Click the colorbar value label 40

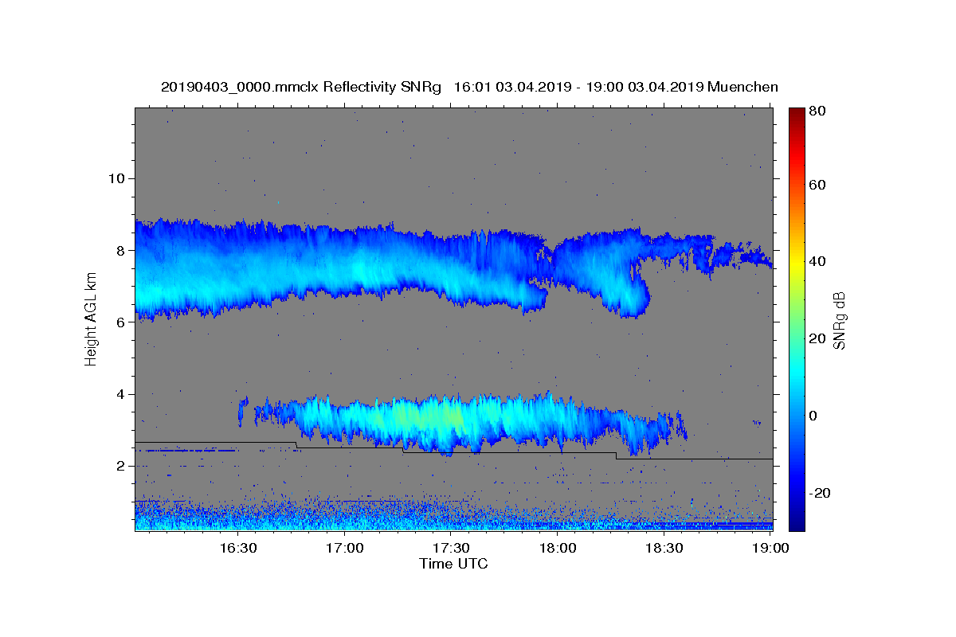point(817,261)
